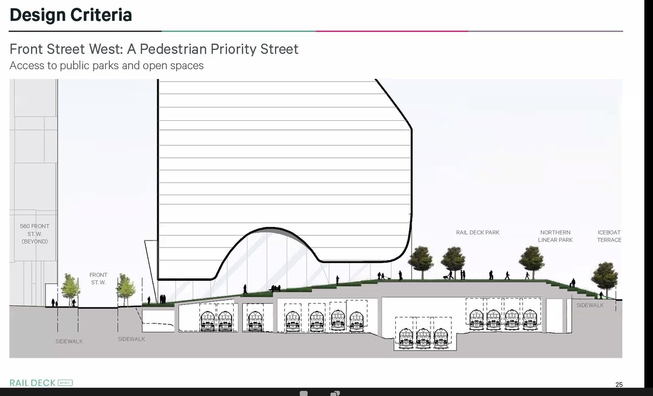Click the 'RAIL DECK PARK' label

point(478,232)
